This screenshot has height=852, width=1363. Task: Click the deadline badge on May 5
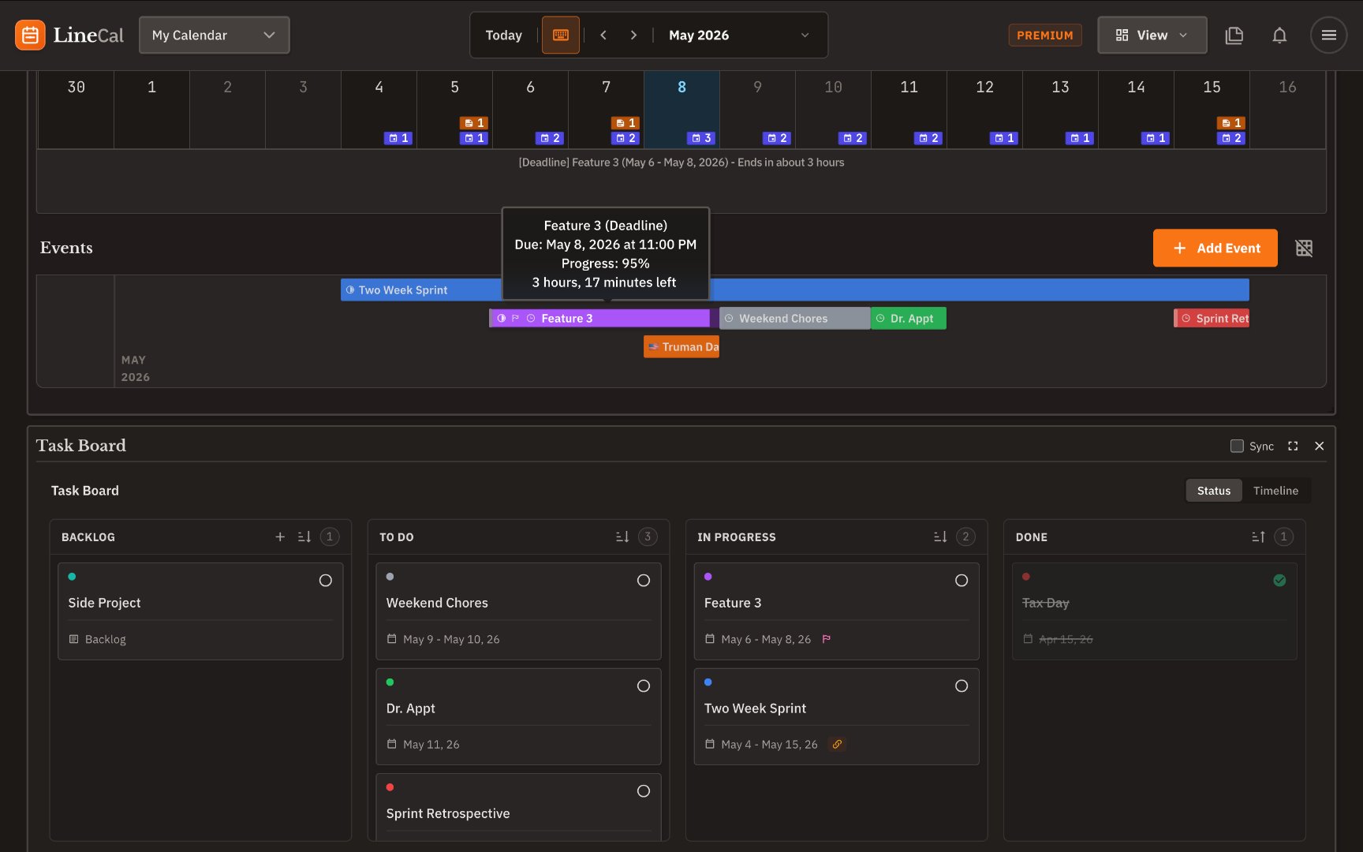pyautogui.click(x=474, y=123)
